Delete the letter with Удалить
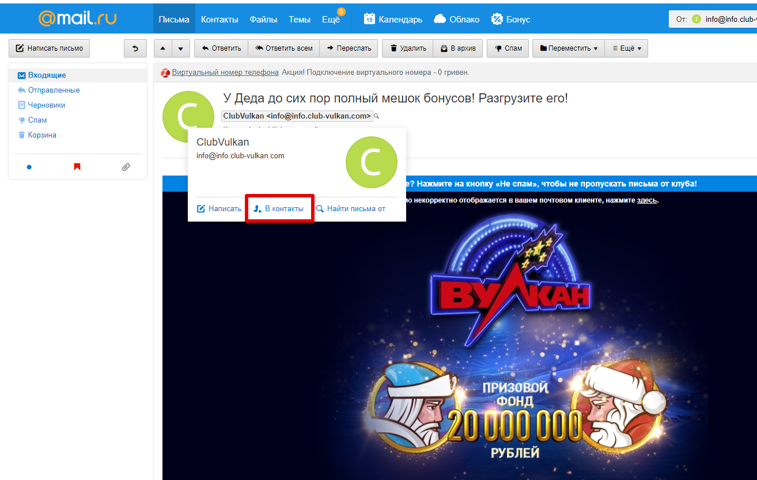This screenshot has width=757, height=480. (x=408, y=48)
